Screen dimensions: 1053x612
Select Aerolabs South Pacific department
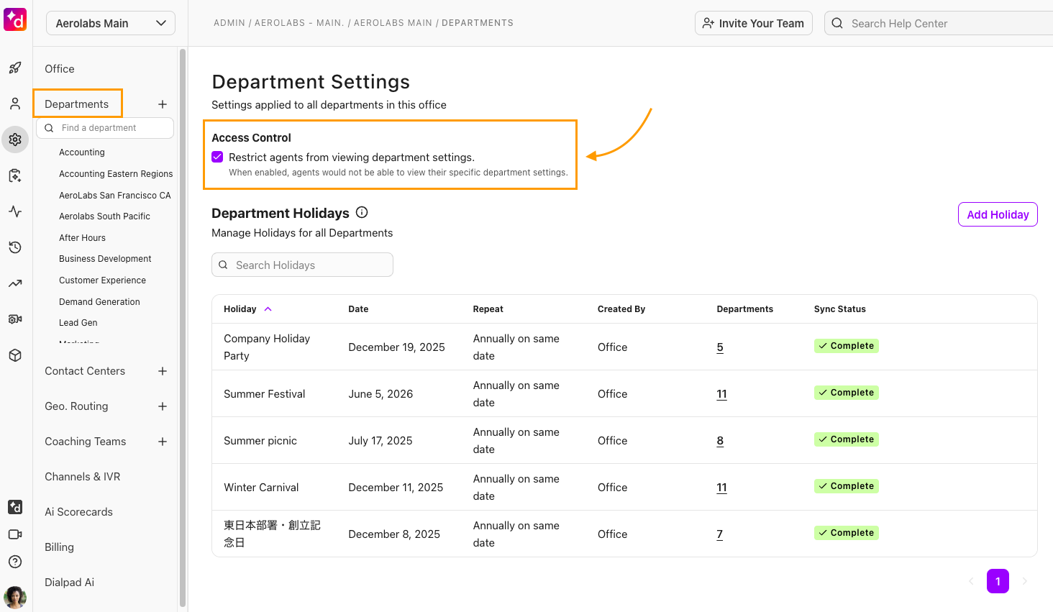click(104, 216)
